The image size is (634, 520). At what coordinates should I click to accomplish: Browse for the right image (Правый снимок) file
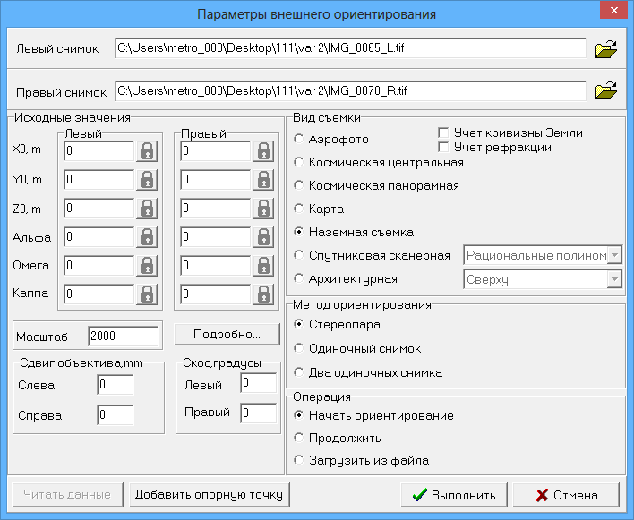point(605,91)
